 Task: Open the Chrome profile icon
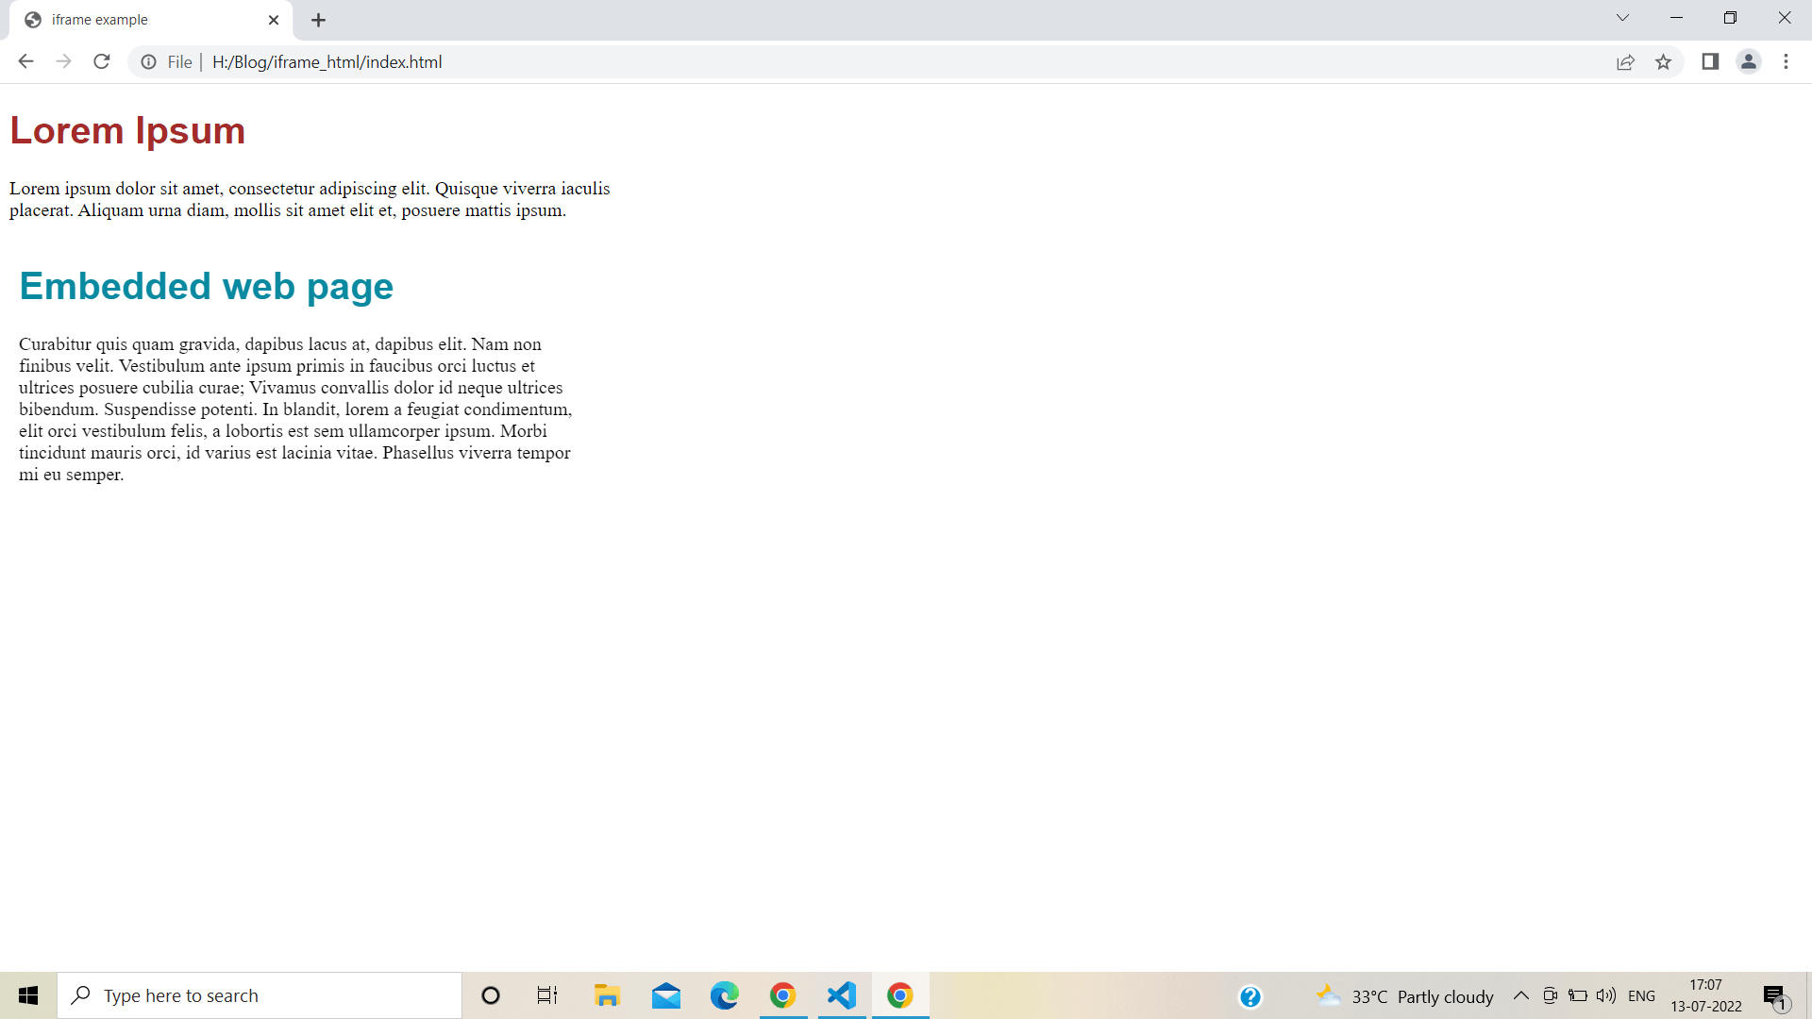pos(1749,61)
